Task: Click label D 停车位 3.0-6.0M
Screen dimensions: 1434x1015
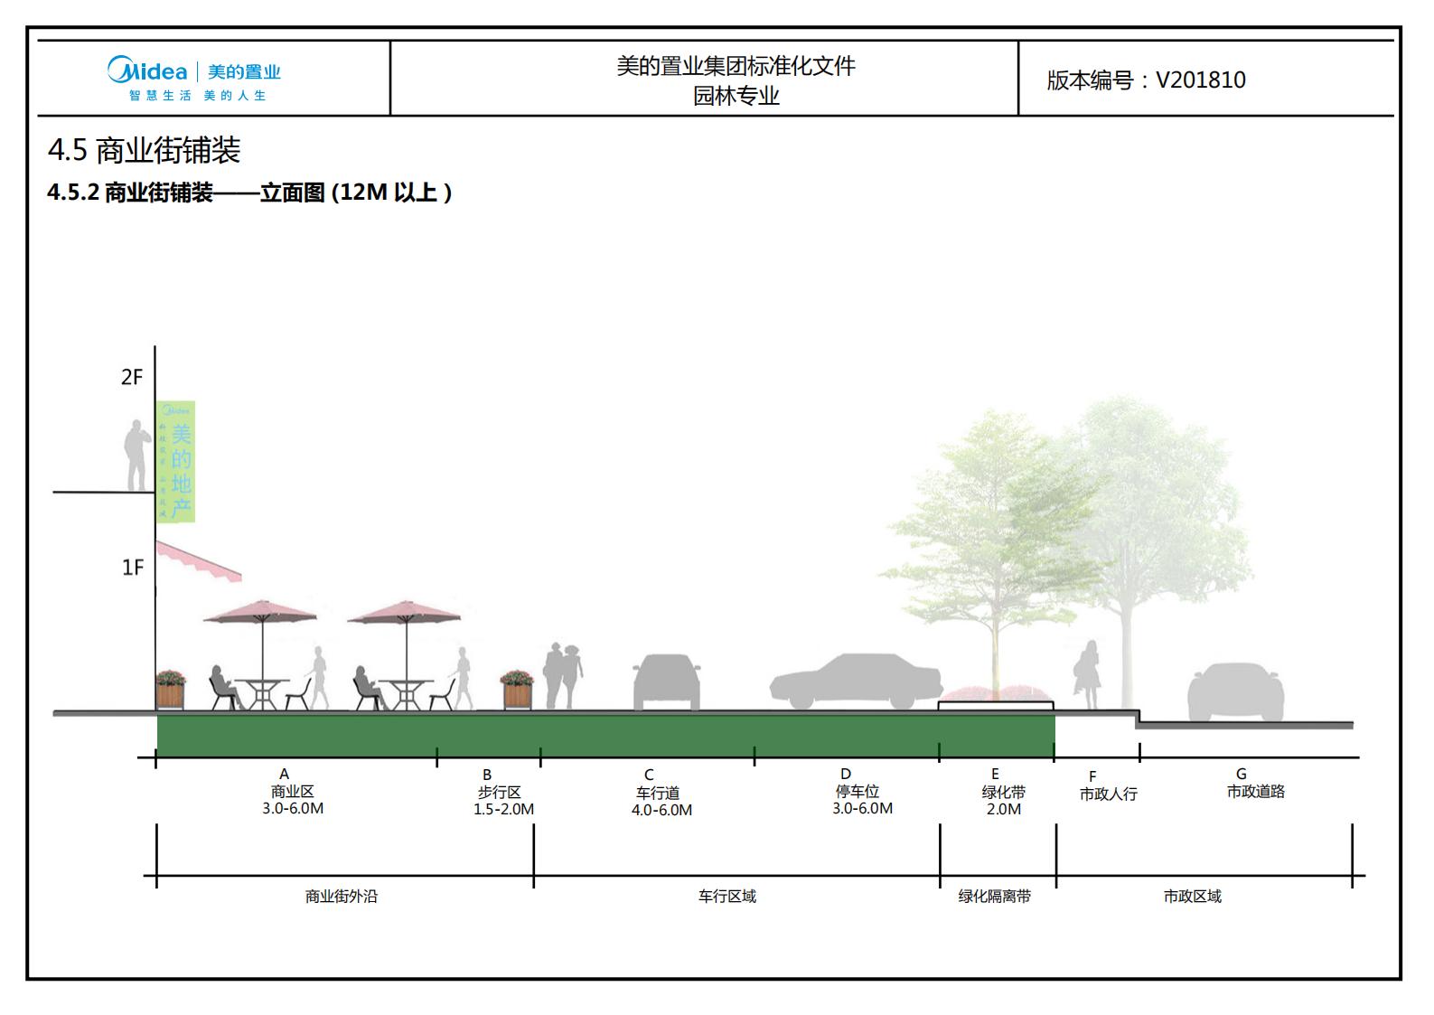Action: click(862, 791)
